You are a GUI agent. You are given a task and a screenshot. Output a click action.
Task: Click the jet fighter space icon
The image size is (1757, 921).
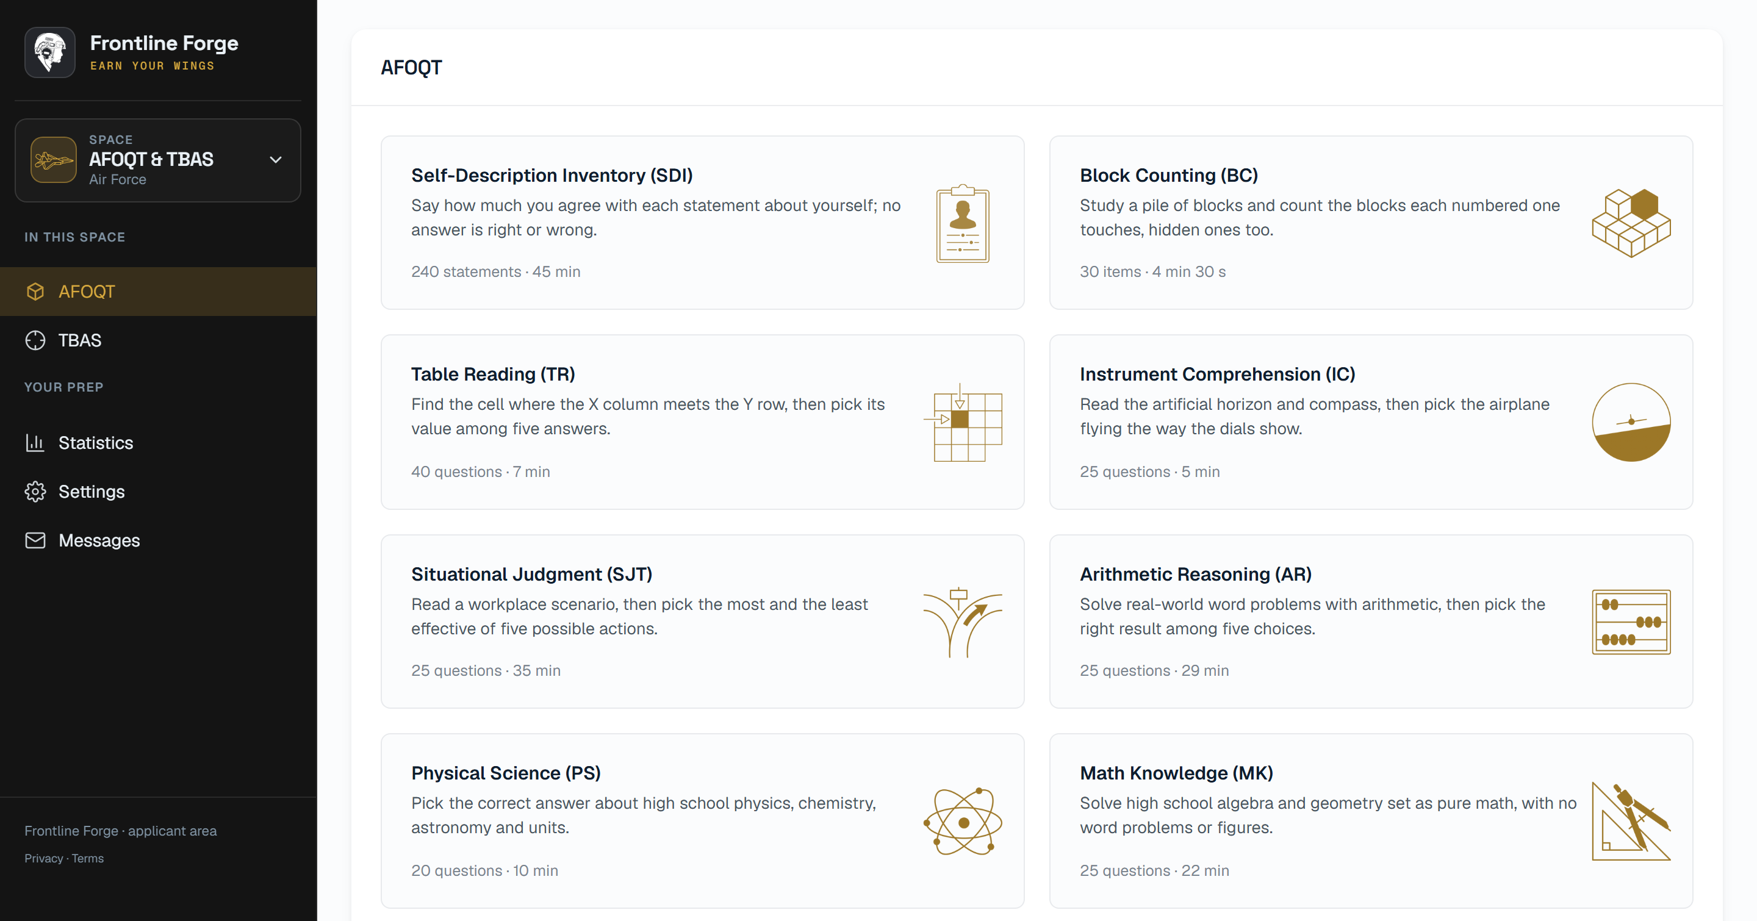[x=53, y=160]
